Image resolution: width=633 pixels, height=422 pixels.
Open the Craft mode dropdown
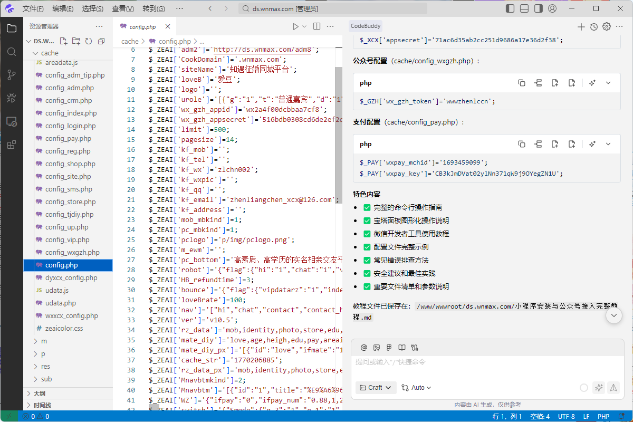(376, 388)
